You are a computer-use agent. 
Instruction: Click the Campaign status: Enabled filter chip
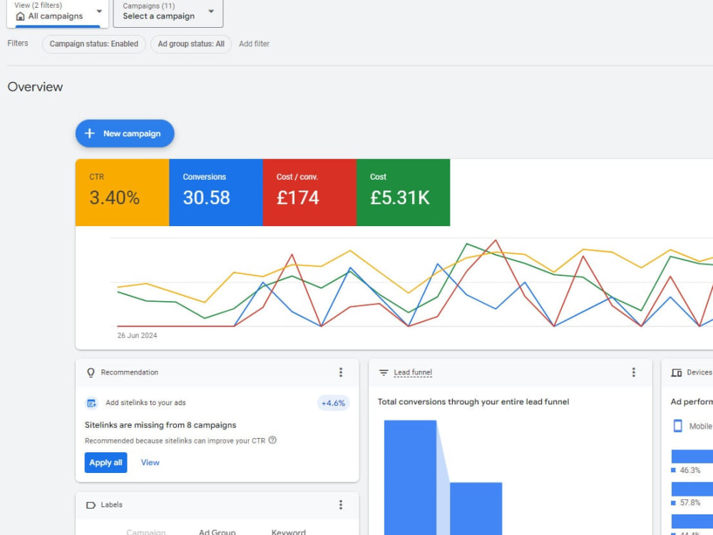point(93,44)
